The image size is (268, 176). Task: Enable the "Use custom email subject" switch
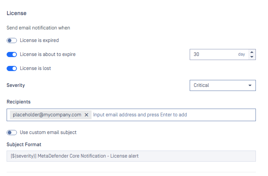(12, 133)
